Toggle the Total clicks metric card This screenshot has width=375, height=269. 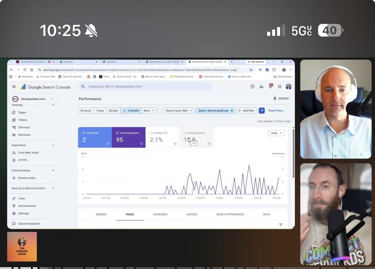pyautogui.click(x=95, y=137)
